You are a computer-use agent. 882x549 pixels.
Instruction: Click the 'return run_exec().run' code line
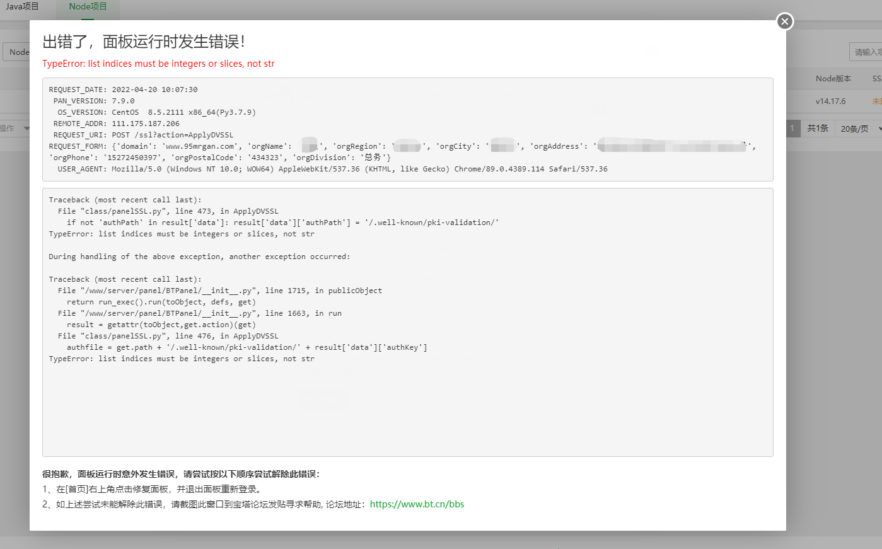pyautogui.click(x=161, y=302)
